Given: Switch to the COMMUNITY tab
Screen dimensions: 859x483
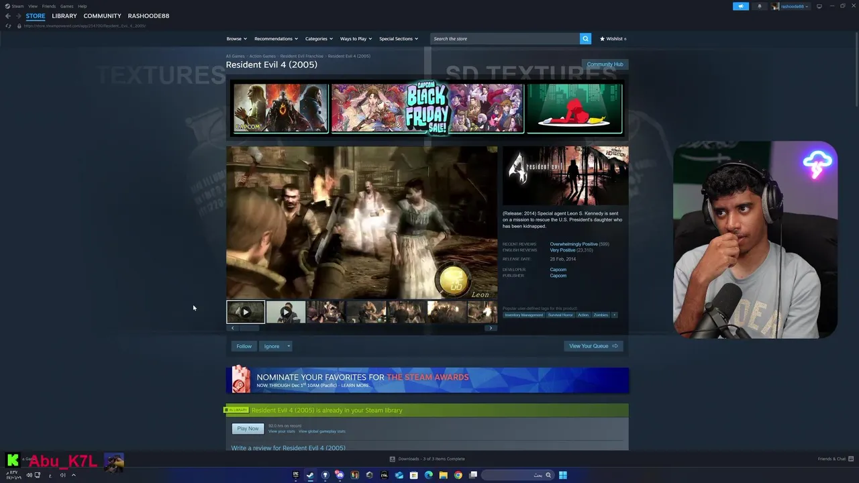Looking at the screenshot, I should coord(103,15).
